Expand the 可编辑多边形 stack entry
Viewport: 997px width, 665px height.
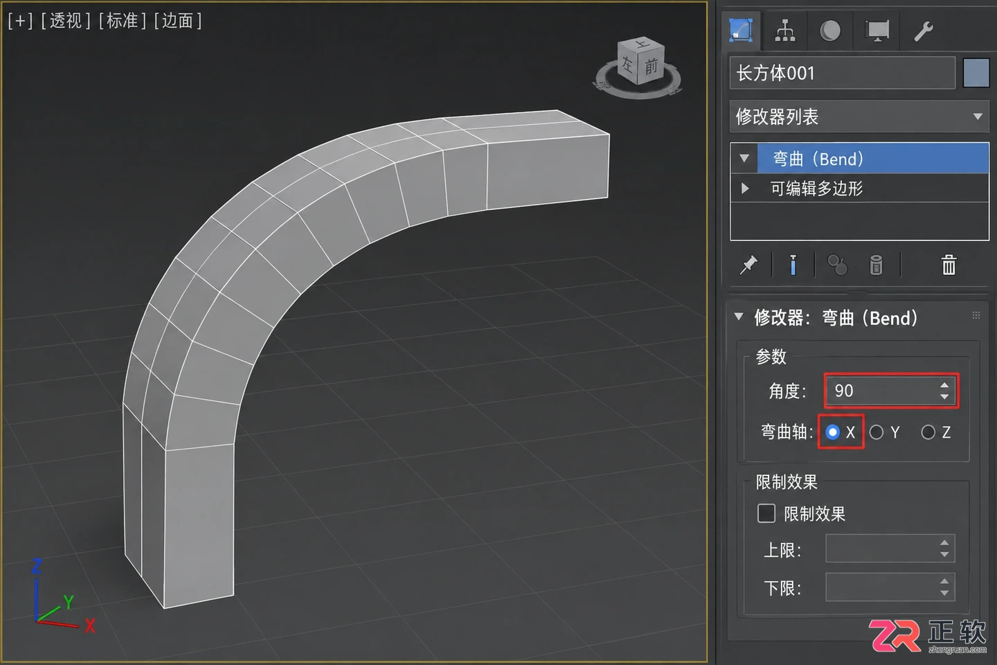pos(745,188)
